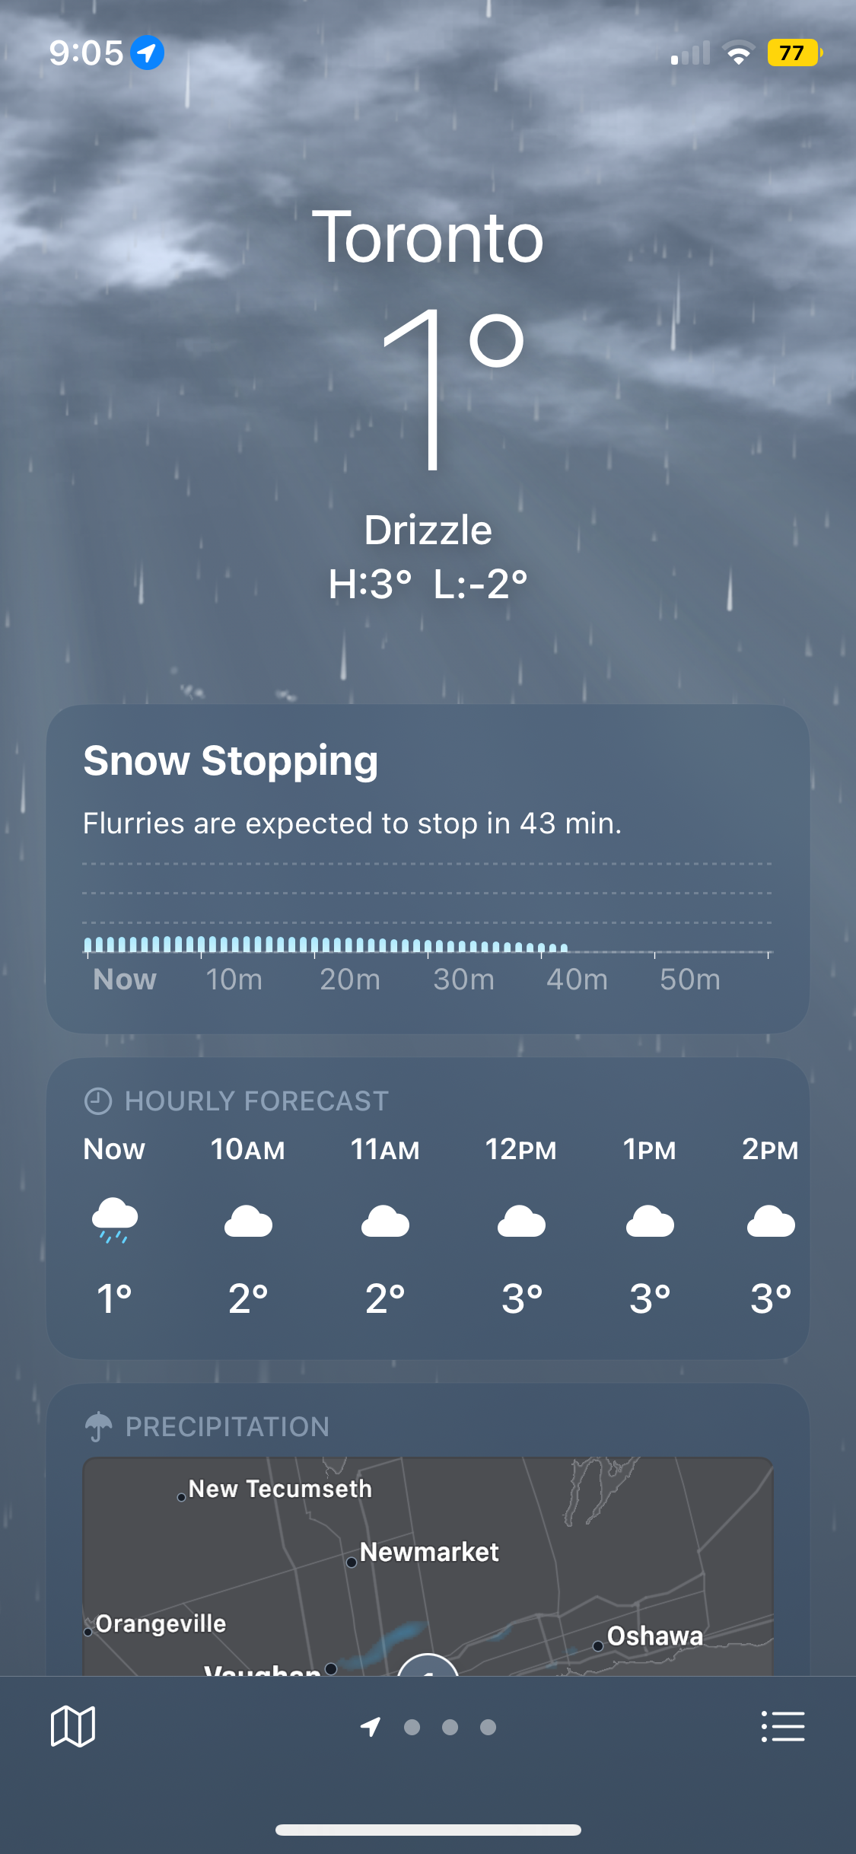856x1854 pixels.
Task: Open the Snow Stopping precipitation card
Action: [x=428, y=868]
